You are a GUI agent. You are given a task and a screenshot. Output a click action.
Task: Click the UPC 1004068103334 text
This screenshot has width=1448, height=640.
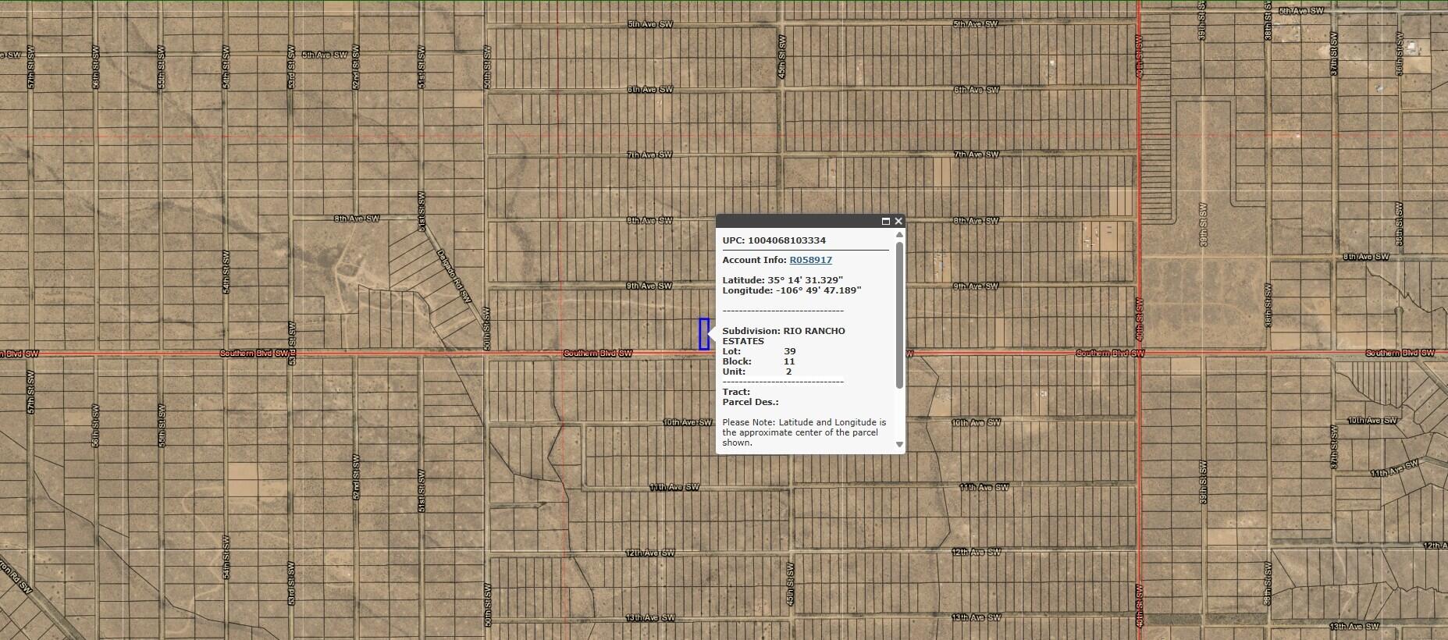click(774, 240)
